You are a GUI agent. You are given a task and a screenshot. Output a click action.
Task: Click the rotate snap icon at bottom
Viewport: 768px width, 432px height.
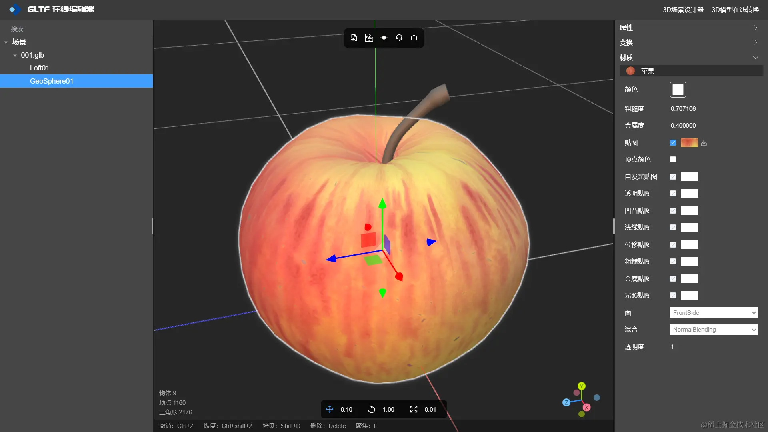372,409
